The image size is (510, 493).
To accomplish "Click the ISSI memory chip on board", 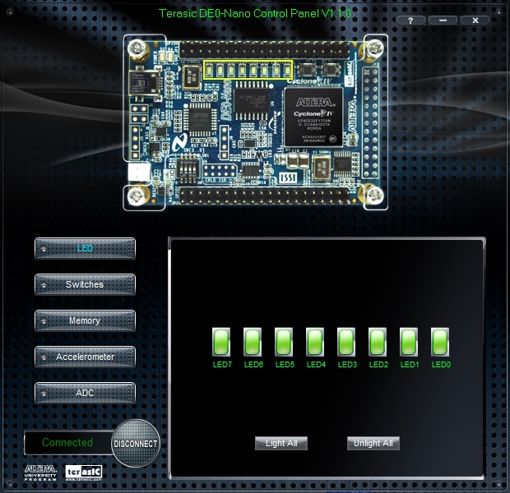I will (288, 177).
